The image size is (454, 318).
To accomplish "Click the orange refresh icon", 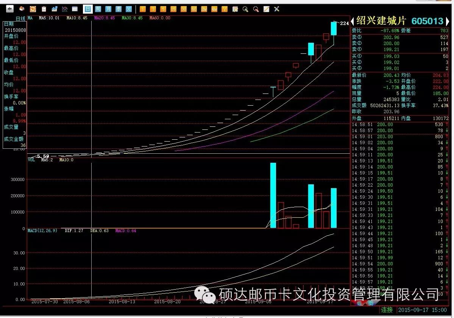I will (x=33, y=9).
